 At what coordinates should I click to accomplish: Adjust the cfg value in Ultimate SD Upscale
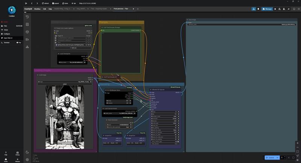tap(165, 114)
